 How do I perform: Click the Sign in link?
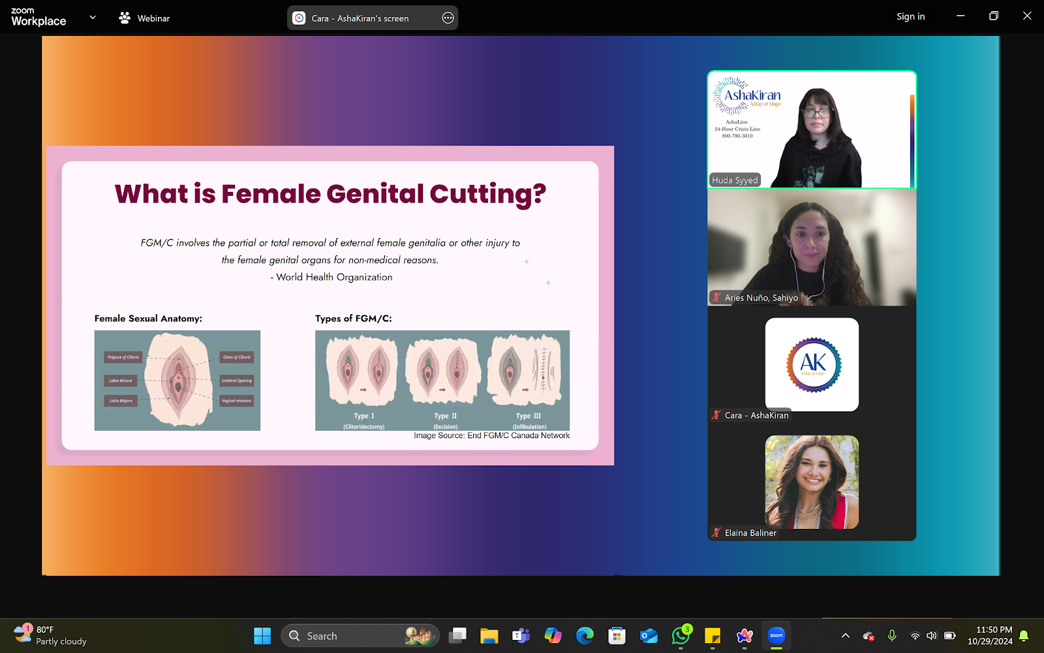(910, 16)
